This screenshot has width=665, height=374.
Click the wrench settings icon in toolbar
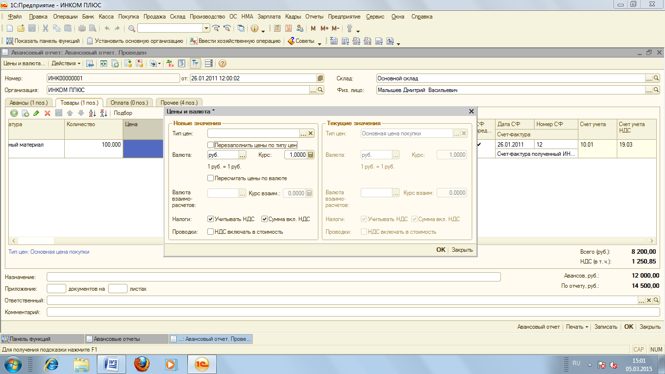(349, 28)
